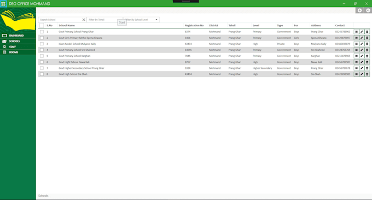Screen dimensions: 372x200
Task: View details of Govt Girls Primary School Spena Khawra
Action: click(x=356, y=38)
